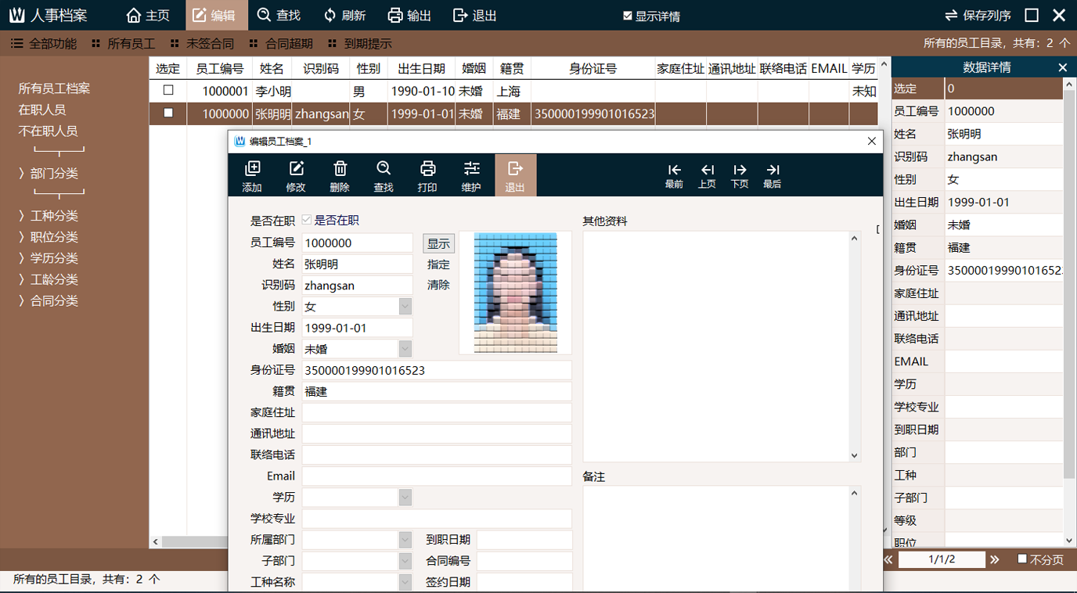
Task: Enable the 不分页 checkbox
Action: [x=1022, y=559]
